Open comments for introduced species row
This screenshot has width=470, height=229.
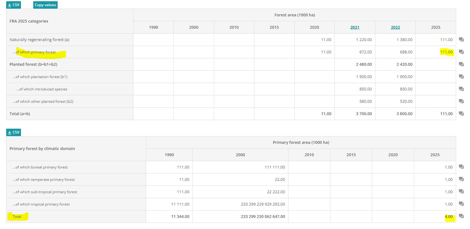461,89
